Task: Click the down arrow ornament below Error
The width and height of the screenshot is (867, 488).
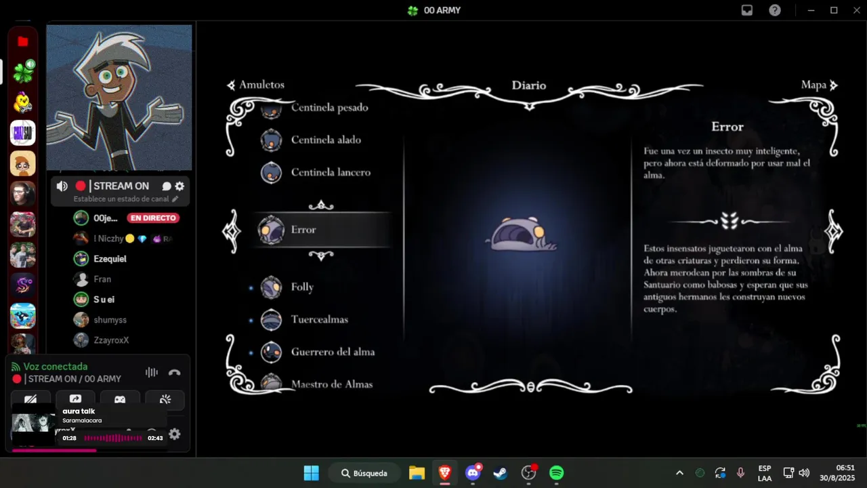Action: [x=321, y=255]
